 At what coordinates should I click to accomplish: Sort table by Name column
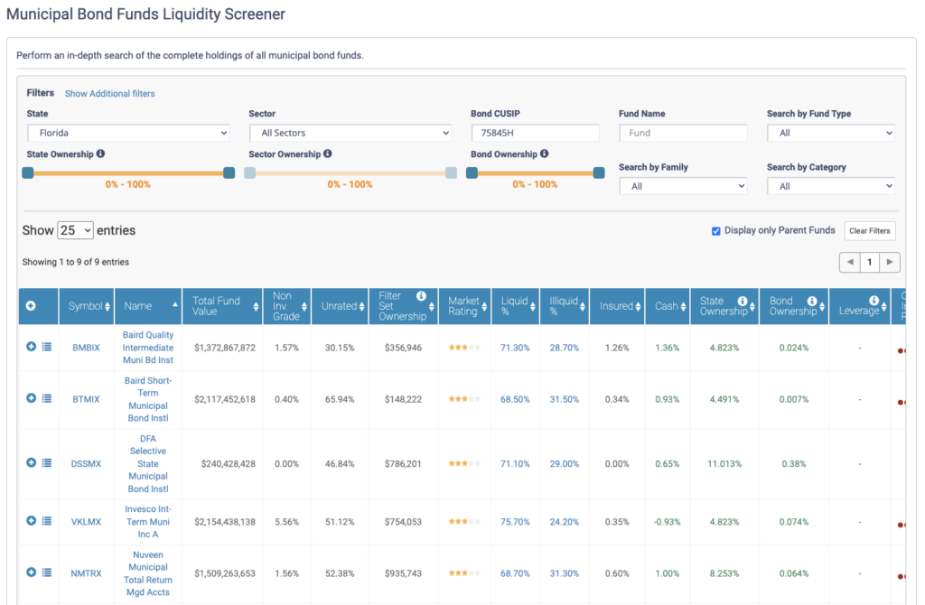[x=149, y=306]
